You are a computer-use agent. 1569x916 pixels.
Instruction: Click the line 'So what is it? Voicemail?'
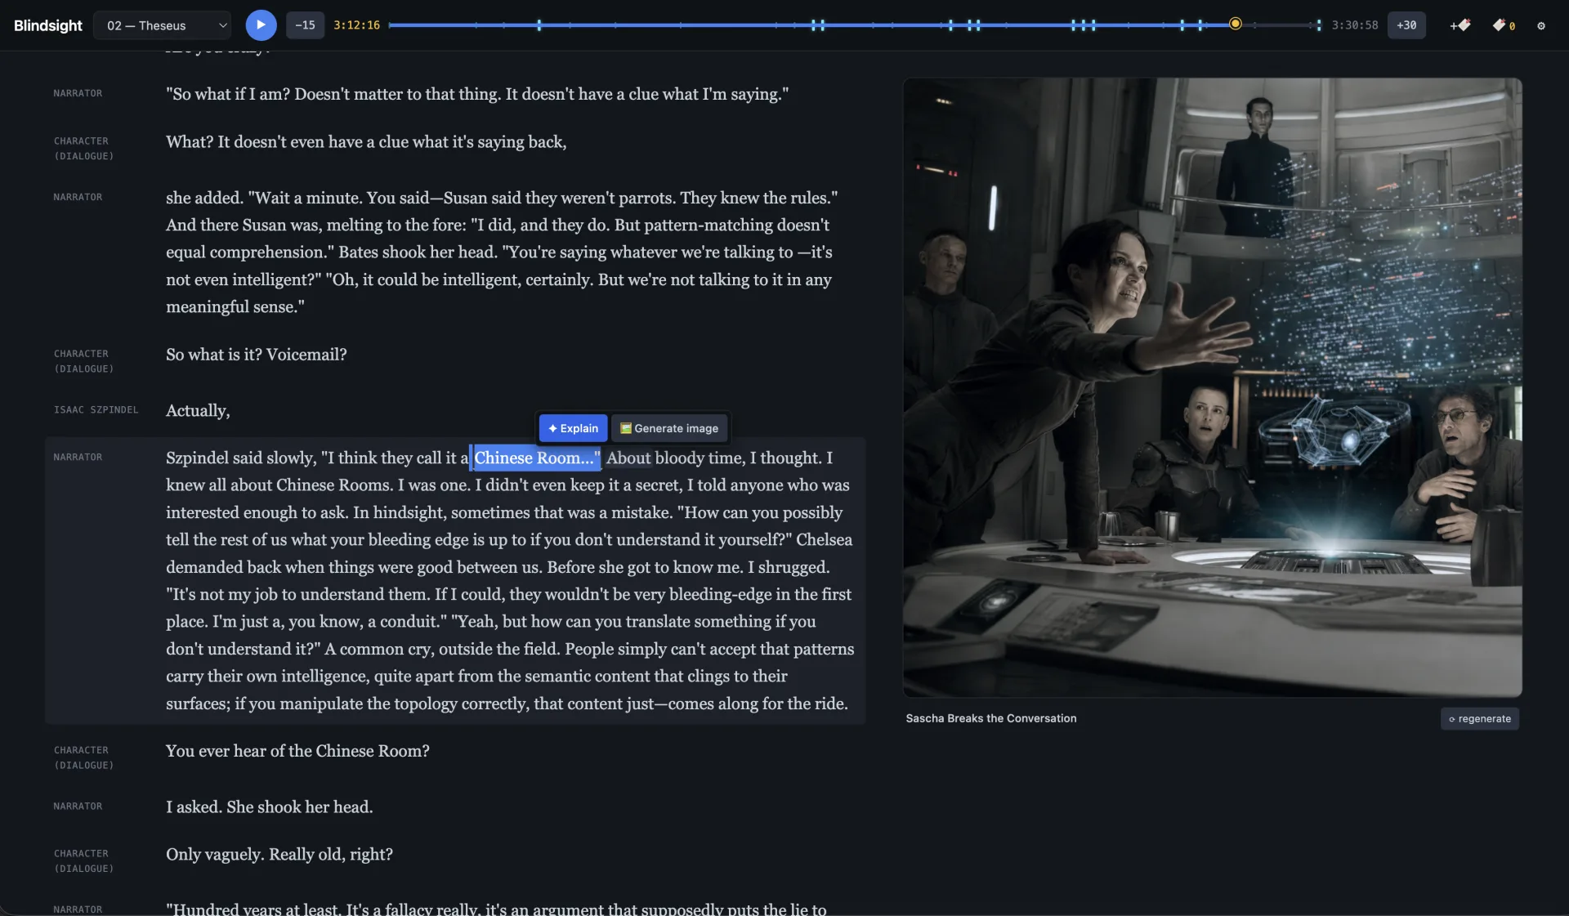[257, 355]
